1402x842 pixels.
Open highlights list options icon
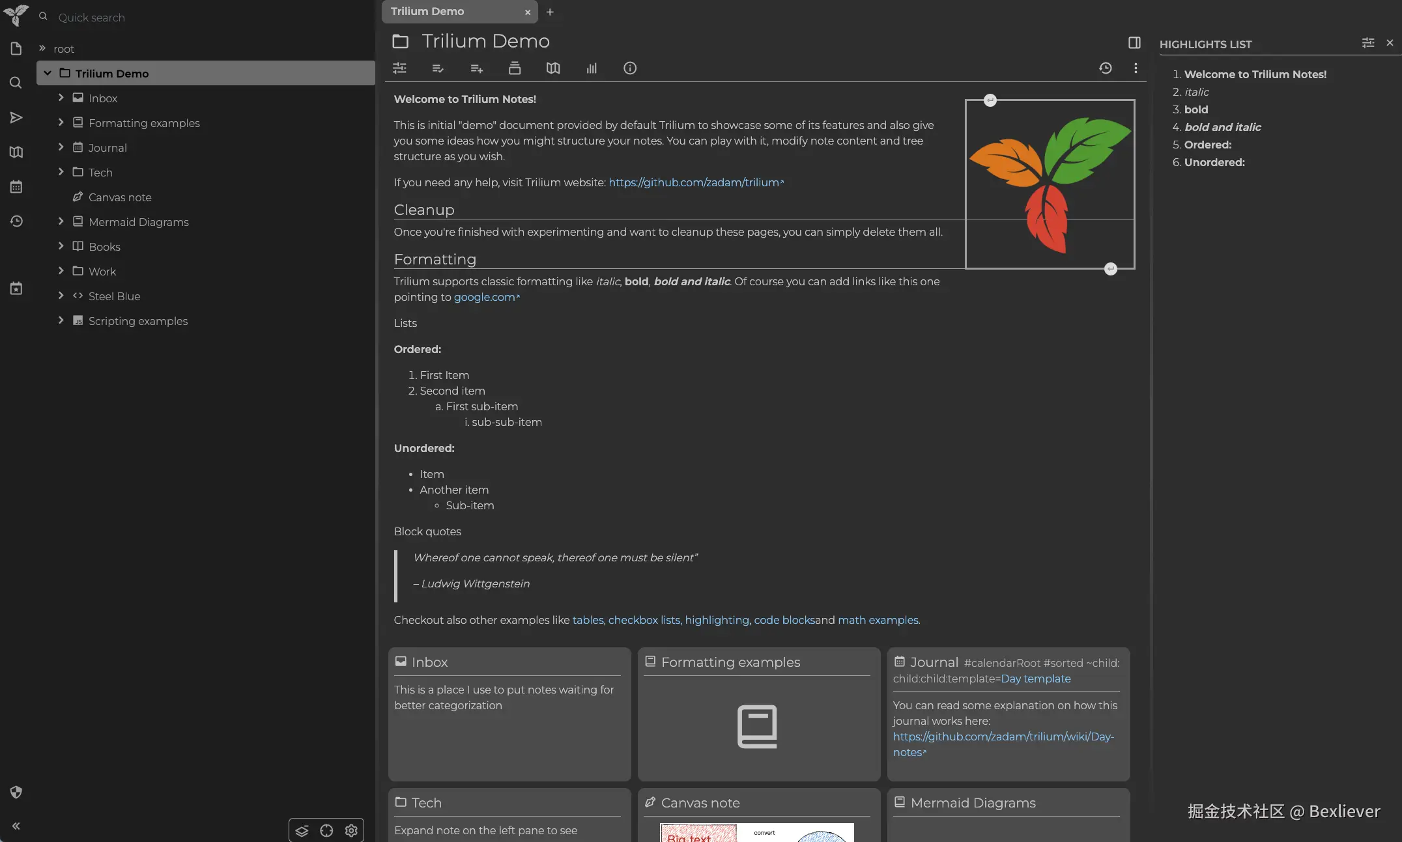(x=1367, y=43)
